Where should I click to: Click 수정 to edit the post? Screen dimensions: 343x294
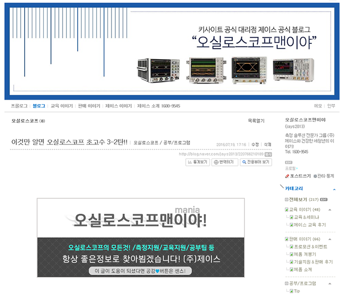coord(255,145)
